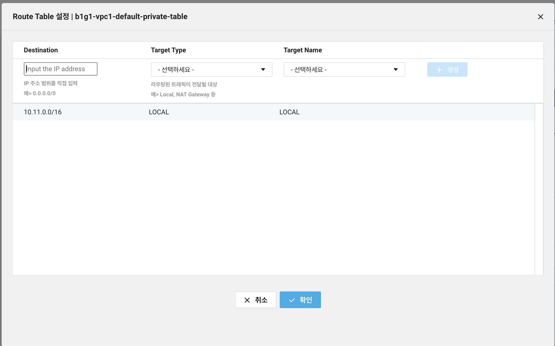Open Target Type selector dropdown
The image size is (555, 346).
coord(211,69)
